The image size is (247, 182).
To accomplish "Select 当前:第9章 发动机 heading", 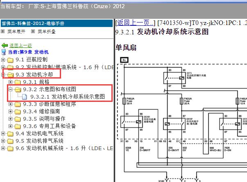I will (x=28, y=52).
